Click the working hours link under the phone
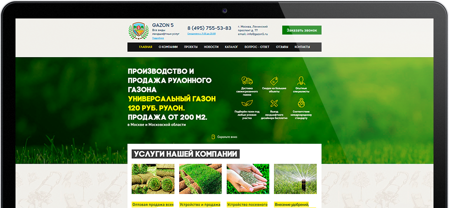The height and width of the screenshot is (208, 449). click(x=202, y=34)
